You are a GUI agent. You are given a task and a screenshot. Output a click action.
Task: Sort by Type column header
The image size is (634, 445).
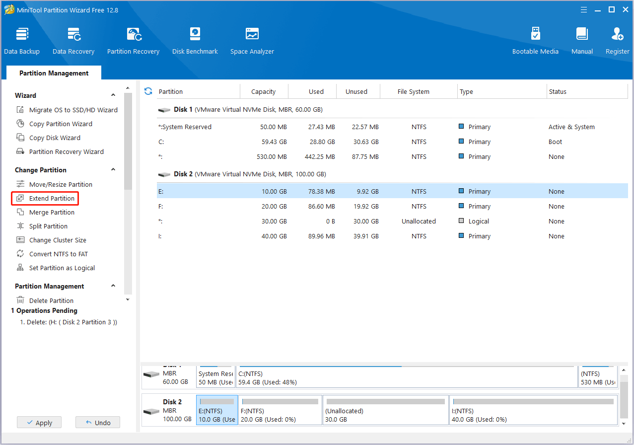501,91
